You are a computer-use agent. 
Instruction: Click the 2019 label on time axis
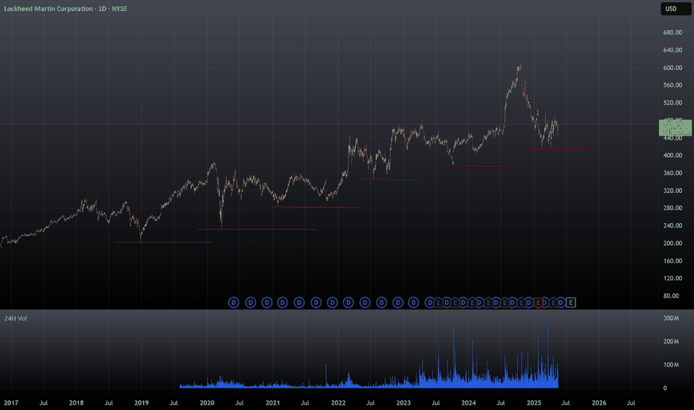[141, 403]
